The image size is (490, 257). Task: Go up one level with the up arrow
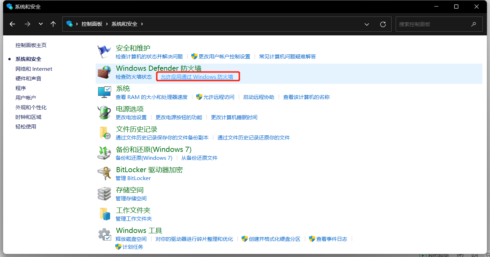[53, 24]
